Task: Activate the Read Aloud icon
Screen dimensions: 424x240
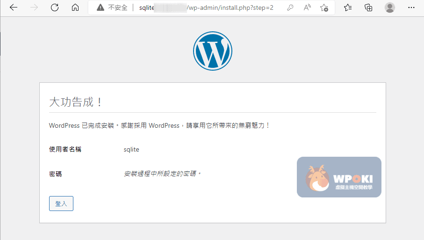Action: tap(307, 7)
